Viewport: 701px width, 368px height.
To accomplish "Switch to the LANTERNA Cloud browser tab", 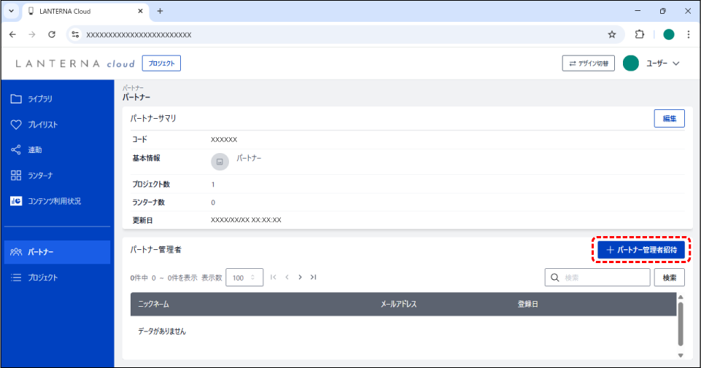I will (x=80, y=11).
